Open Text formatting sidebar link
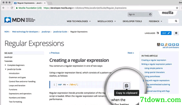 click(x=15, y=102)
